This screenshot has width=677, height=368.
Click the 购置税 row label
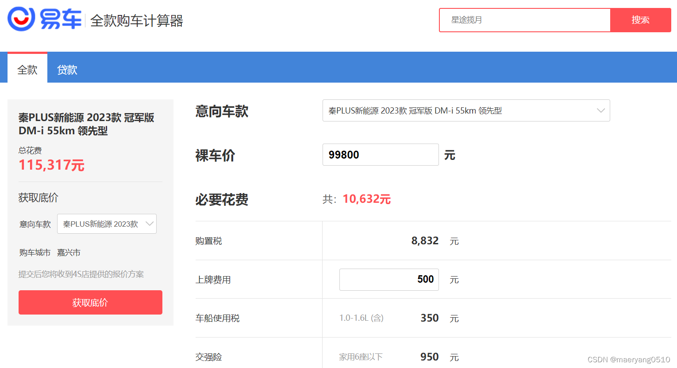(209, 241)
